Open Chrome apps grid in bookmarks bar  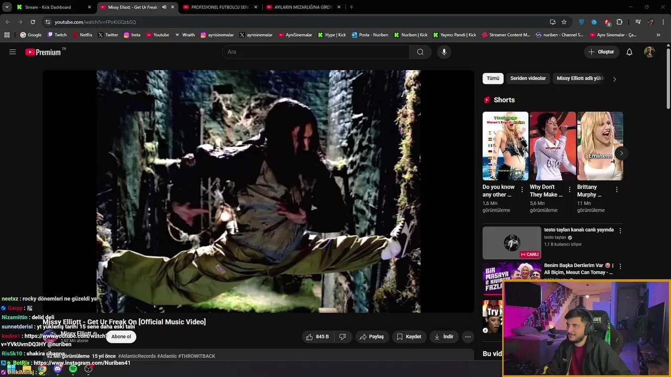click(7, 35)
